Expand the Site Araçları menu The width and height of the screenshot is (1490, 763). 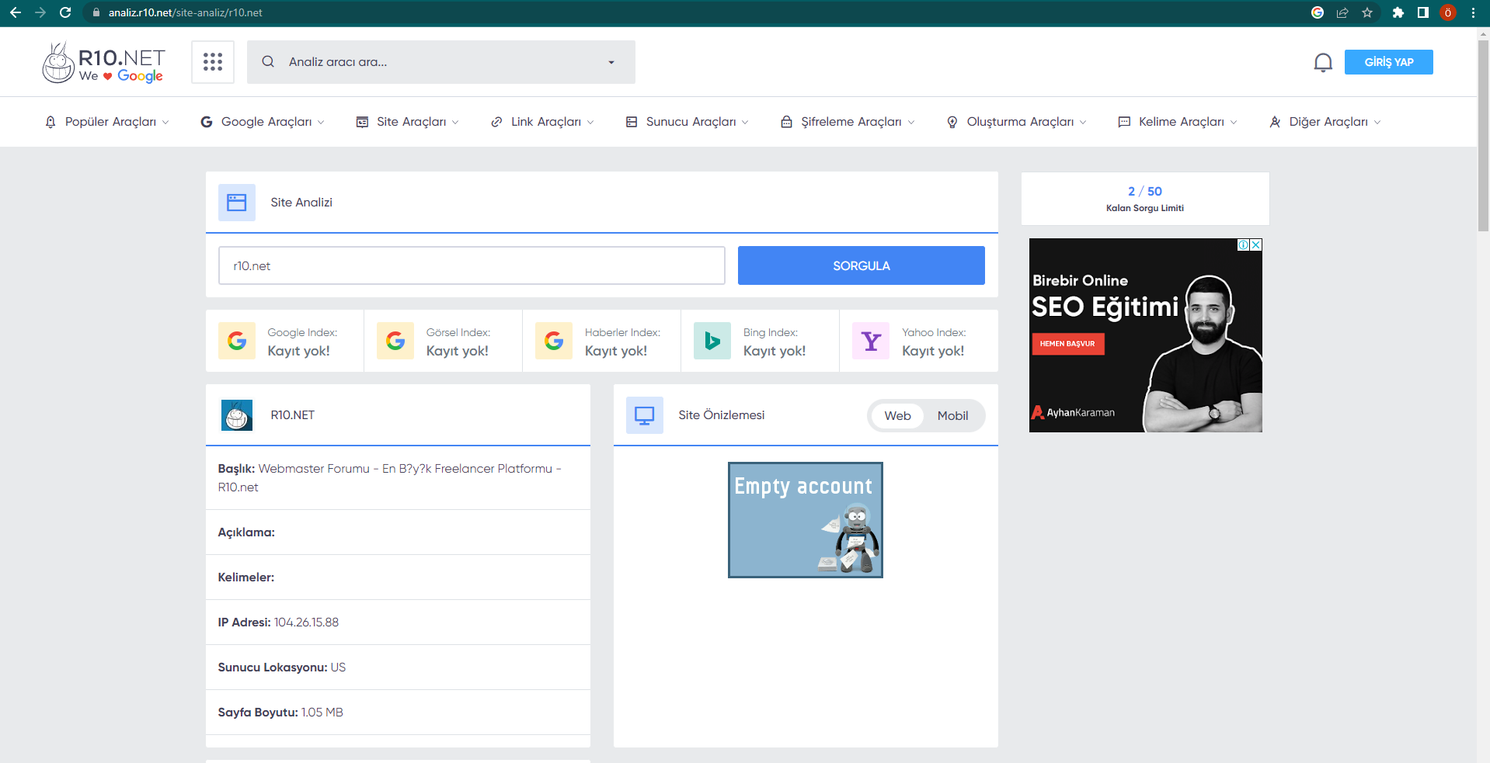[408, 122]
